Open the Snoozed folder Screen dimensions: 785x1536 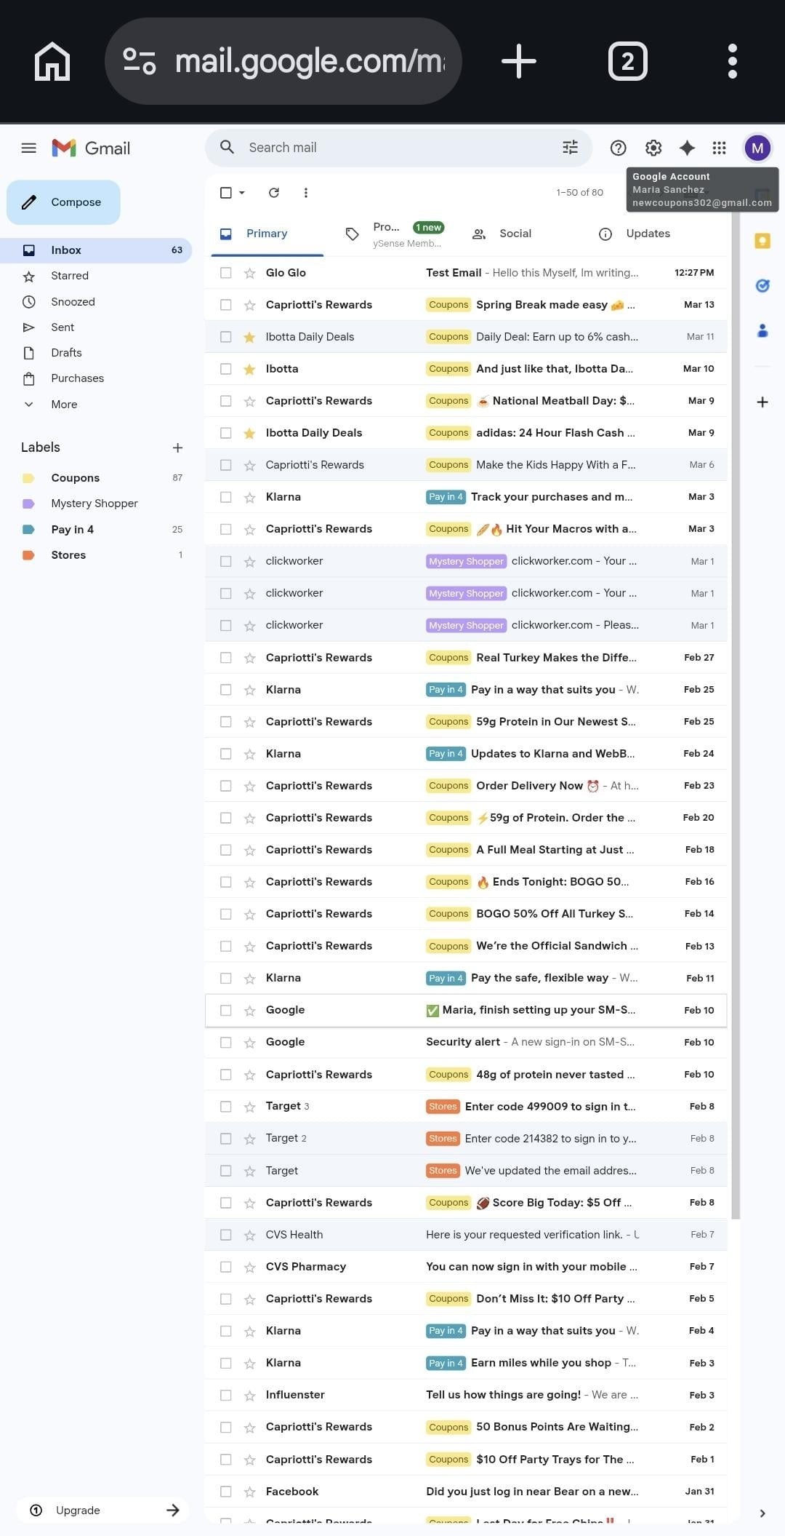tap(96, 302)
